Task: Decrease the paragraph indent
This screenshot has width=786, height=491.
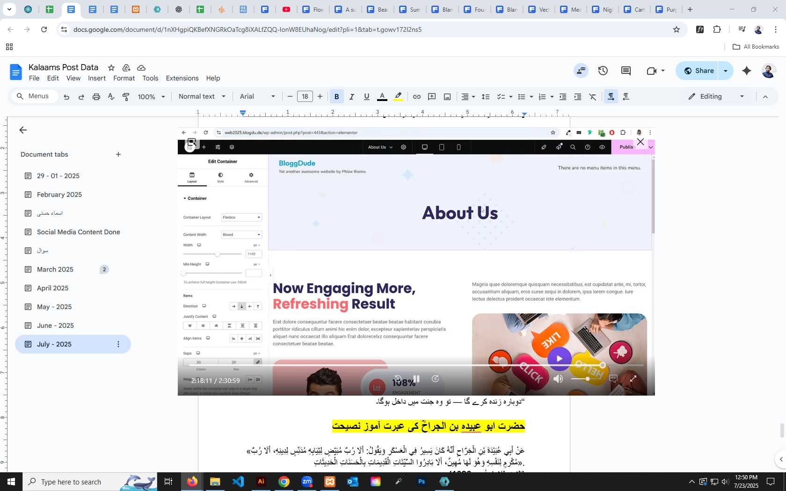Action: coord(563,97)
